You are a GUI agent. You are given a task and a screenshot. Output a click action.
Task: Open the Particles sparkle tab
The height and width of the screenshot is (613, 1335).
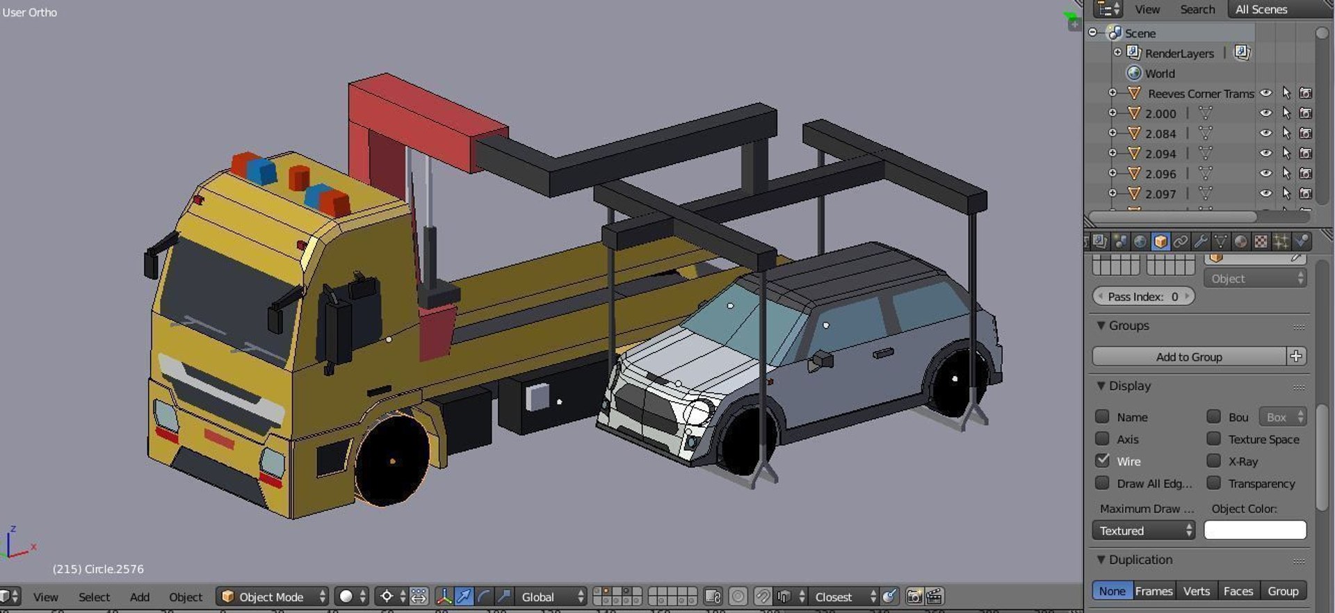click(1281, 241)
